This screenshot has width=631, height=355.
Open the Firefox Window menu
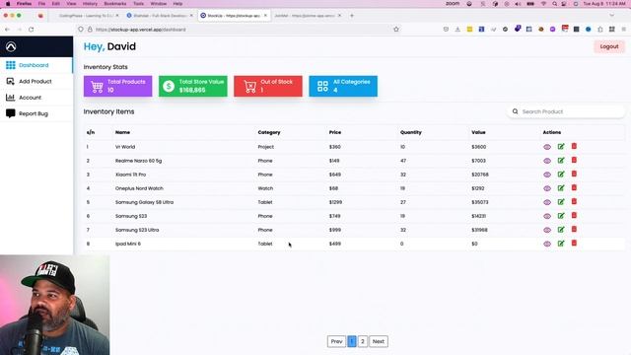pos(158,4)
